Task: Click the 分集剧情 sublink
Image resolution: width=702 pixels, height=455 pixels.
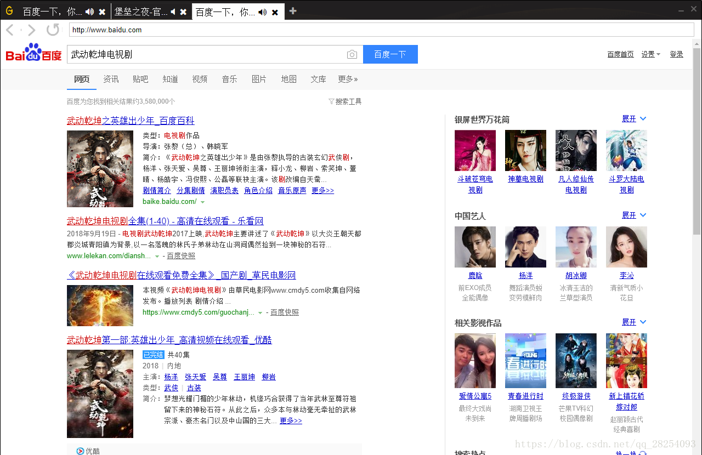Action: 191,190
